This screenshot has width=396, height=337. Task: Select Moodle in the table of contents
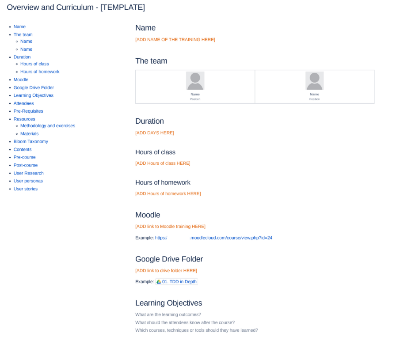[x=21, y=80]
